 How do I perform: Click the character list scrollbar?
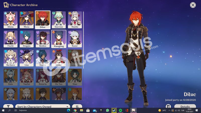(83, 40)
